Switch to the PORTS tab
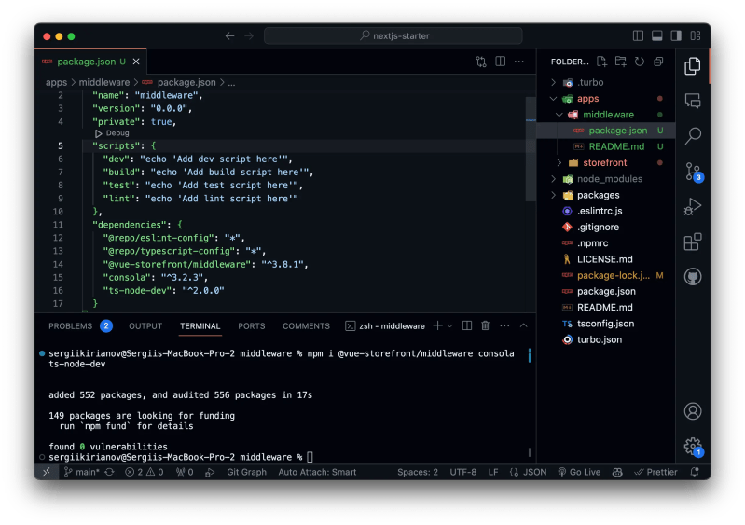The height and width of the screenshot is (525, 745). pos(252,326)
